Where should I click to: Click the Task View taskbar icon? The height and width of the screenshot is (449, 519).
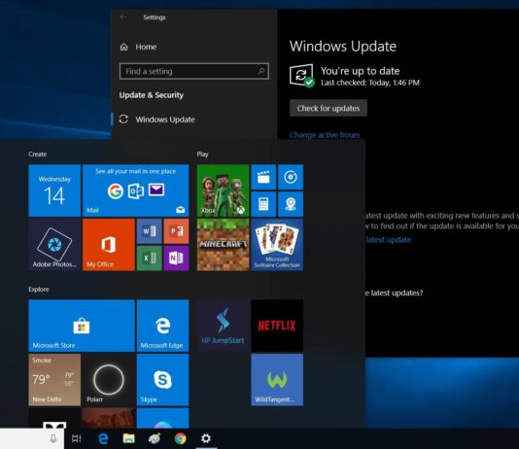pyautogui.click(x=77, y=438)
